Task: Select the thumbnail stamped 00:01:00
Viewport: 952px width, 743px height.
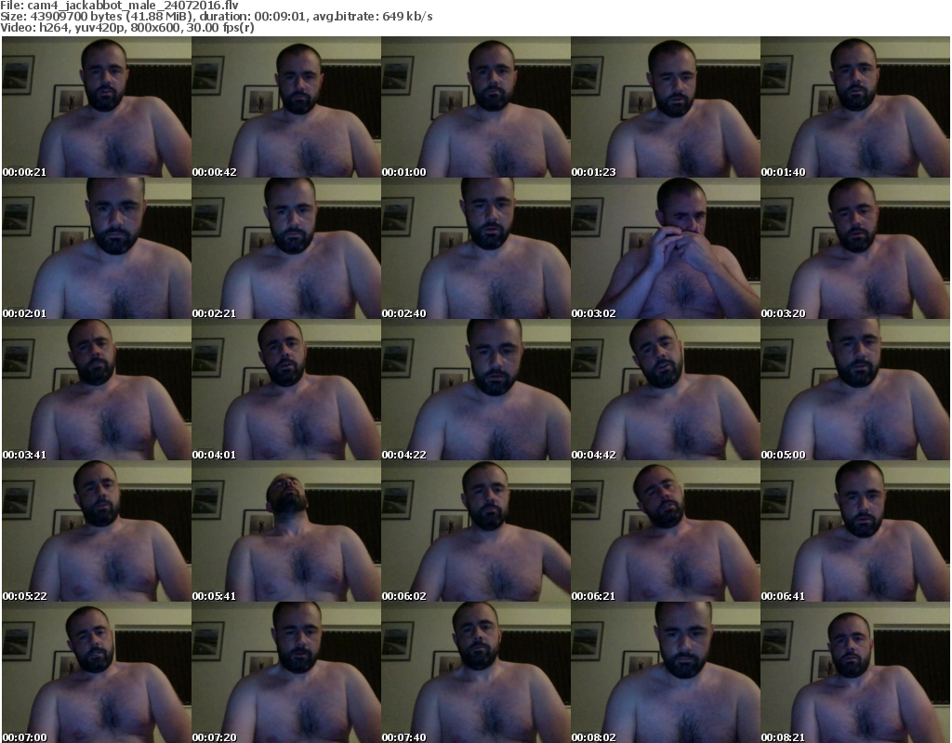Action: point(476,107)
